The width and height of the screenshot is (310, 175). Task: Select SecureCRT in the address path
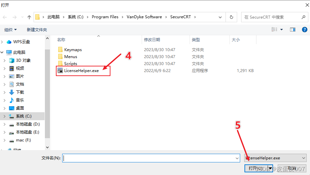(x=181, y=17)
